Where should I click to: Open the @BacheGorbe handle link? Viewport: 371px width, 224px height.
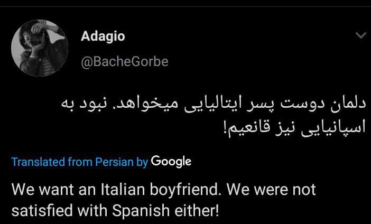(x=124, y=61)
